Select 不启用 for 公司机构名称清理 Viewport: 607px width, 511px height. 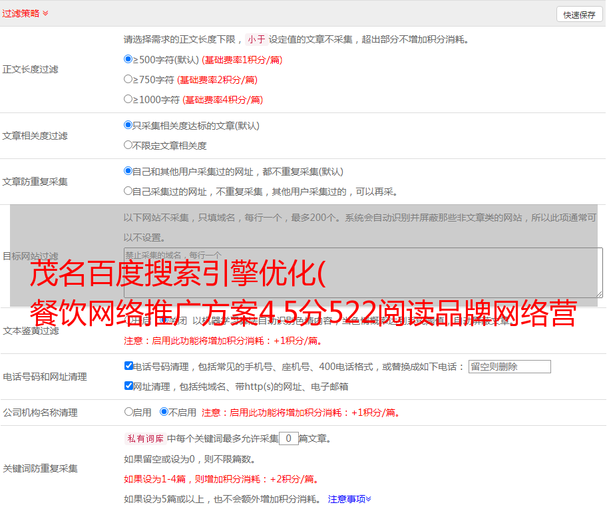coord(164,412)
